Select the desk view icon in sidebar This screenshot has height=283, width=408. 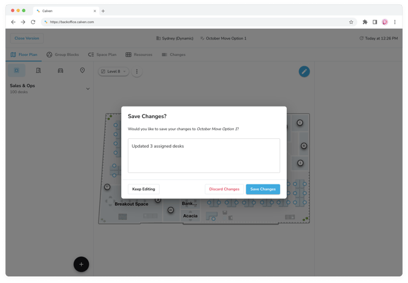(16, 71)
